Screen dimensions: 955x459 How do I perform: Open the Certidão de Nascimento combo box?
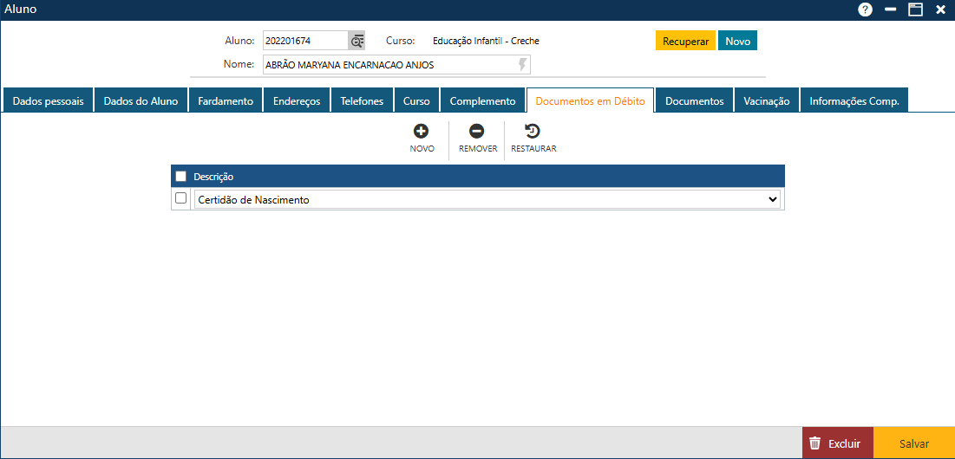coord(487,199)
